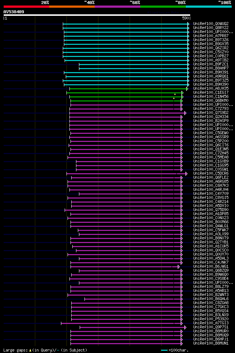Select the UniRef100_C1N456 label
This screenshot has height=353, width=235.
[x=211, y=97]
